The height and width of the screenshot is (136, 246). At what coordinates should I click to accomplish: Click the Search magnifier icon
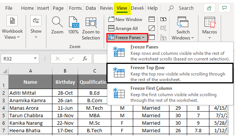tap(171, 8)
